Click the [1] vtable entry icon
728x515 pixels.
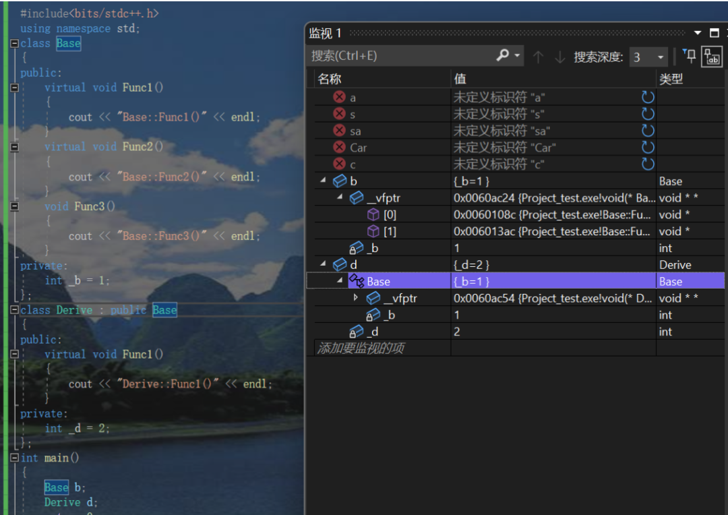(x=373, y=231)
